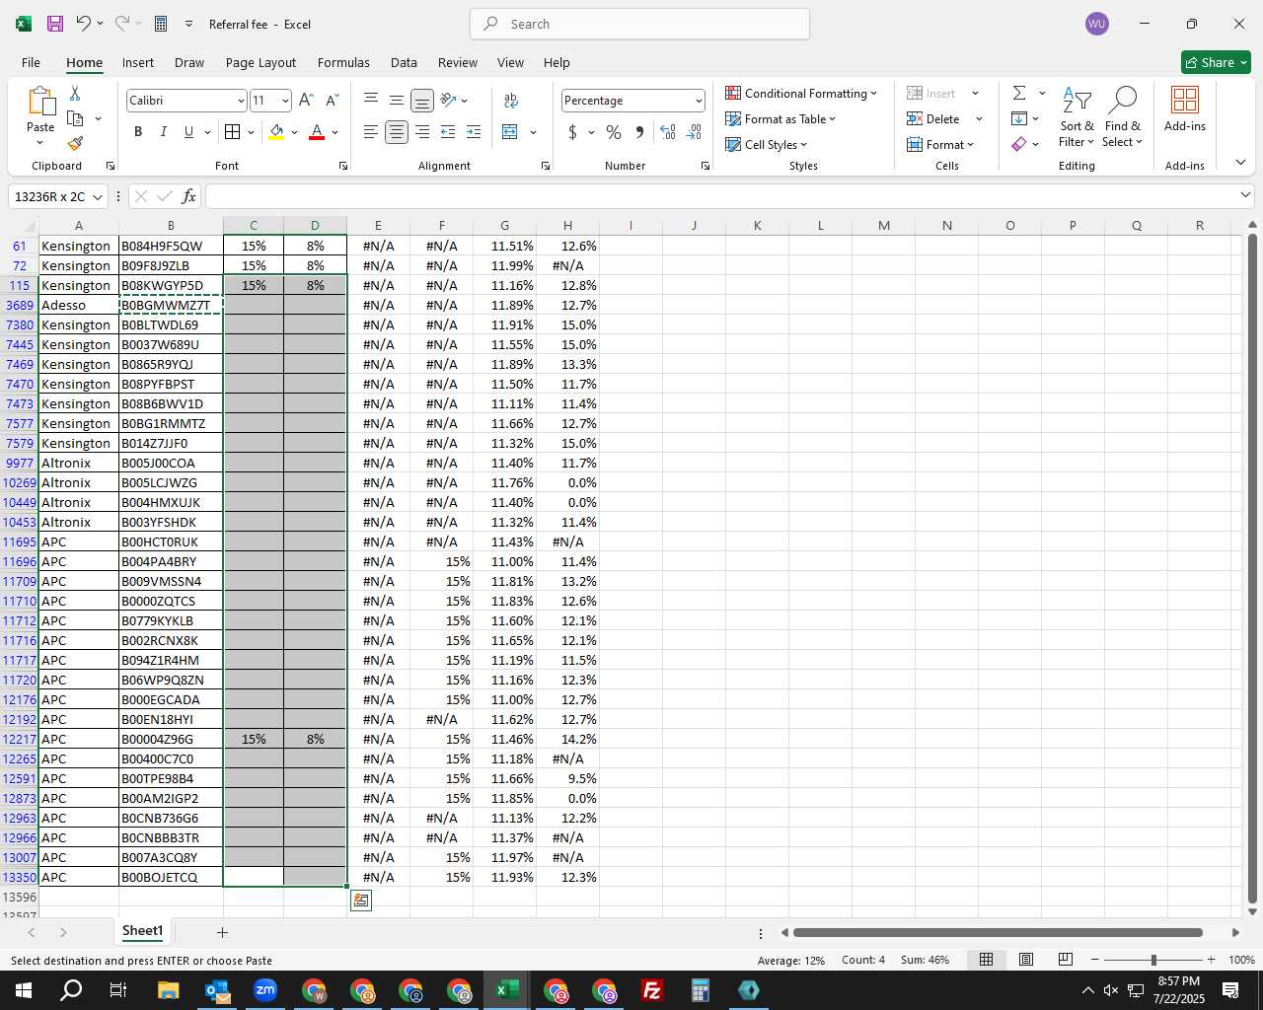Toggle Align Right
Screen dimensions: 1263x1010
coord(422,132)
